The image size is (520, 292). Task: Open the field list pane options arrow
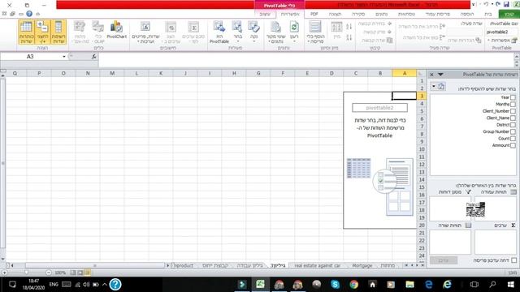point(440,75)
